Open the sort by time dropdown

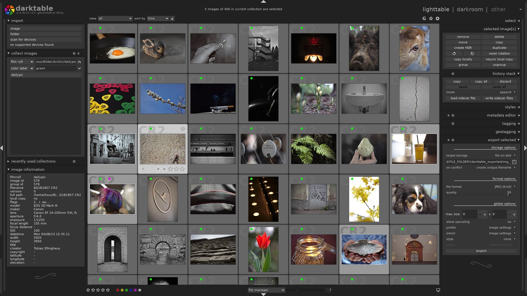158,18
